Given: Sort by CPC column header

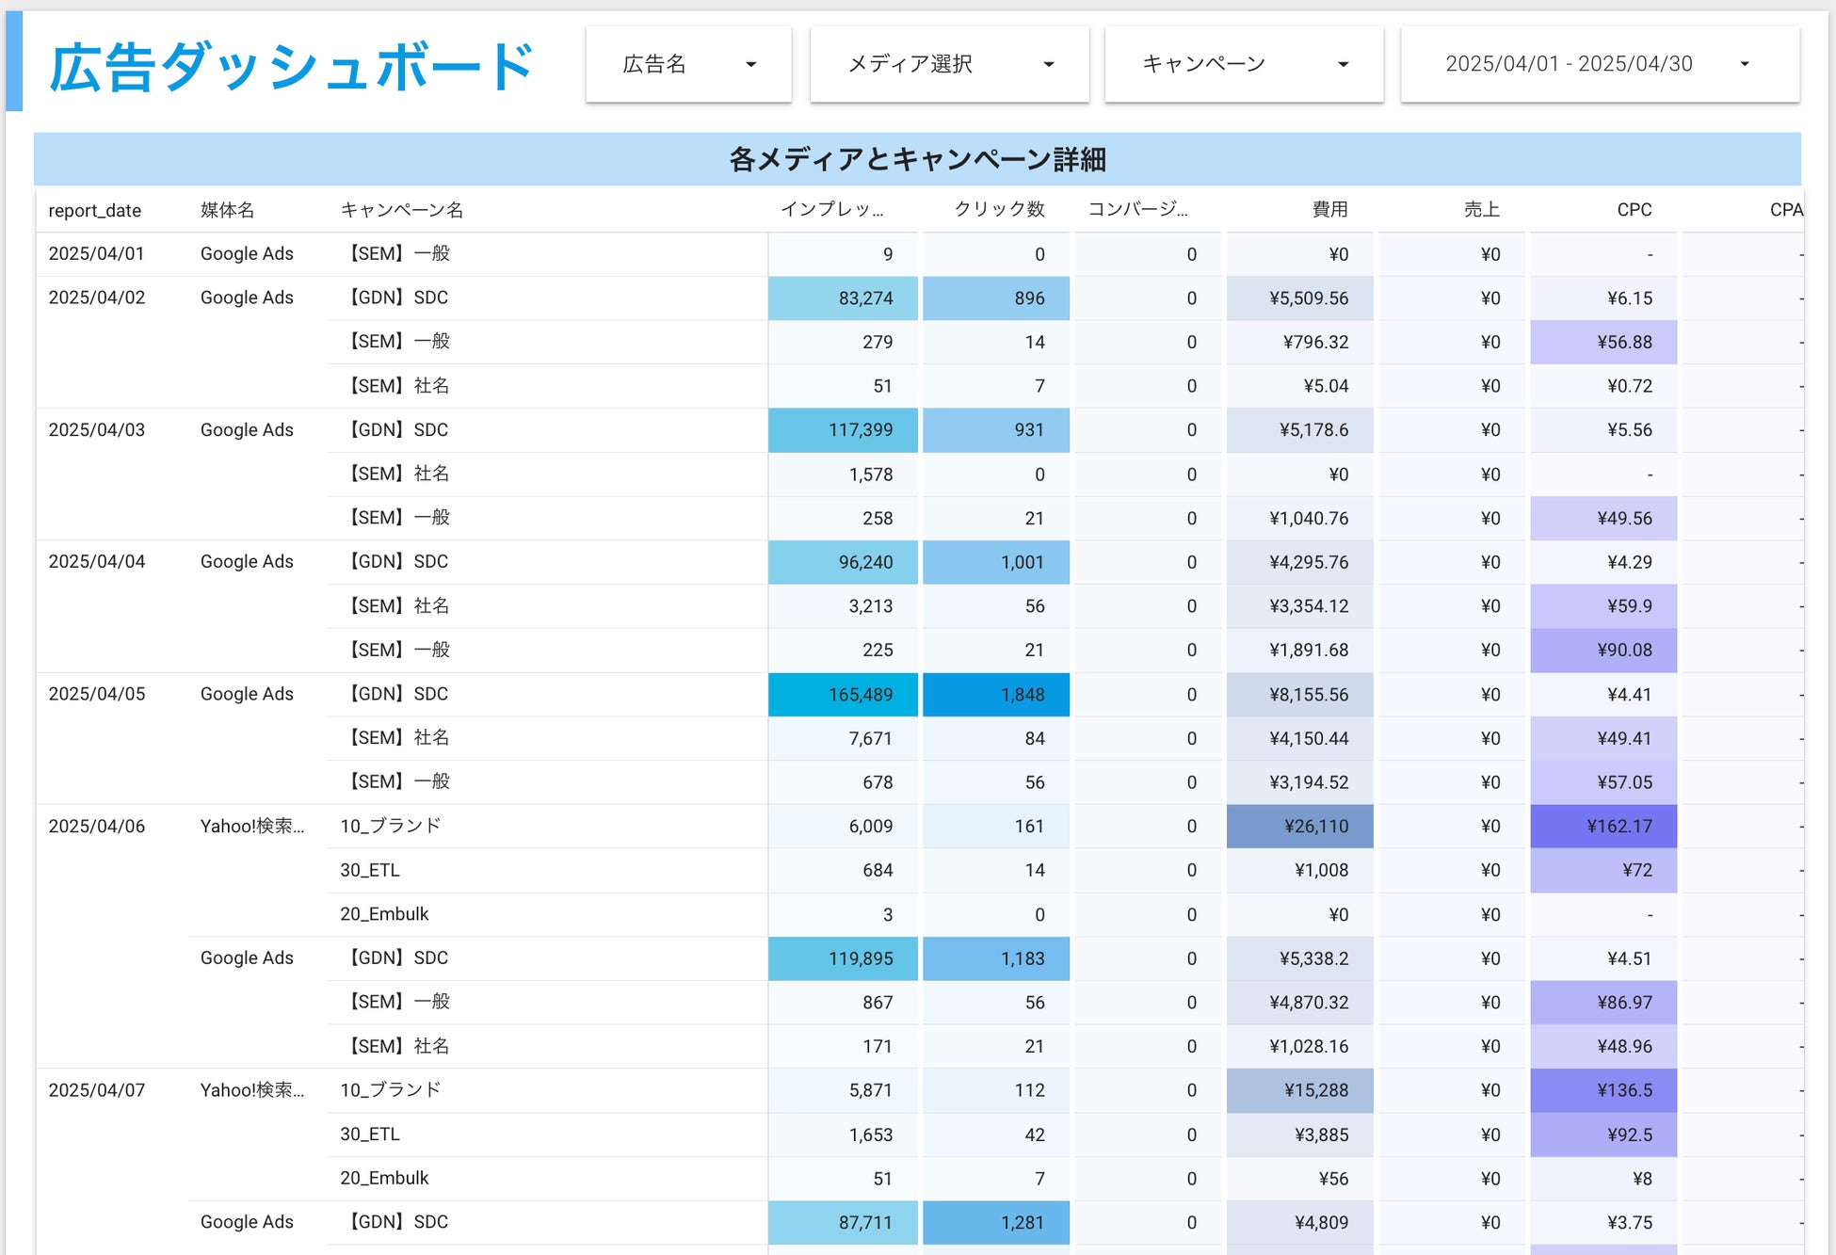Looking at the screenshot, I should point(1634,209).
